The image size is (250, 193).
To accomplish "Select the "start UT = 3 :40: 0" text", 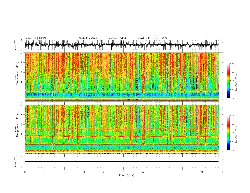I will 152,38.
